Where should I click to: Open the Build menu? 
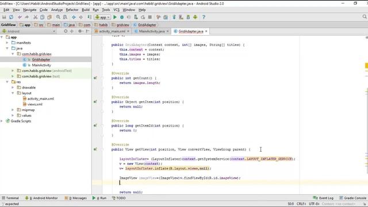pyautogui.click(x=86, y=10)
